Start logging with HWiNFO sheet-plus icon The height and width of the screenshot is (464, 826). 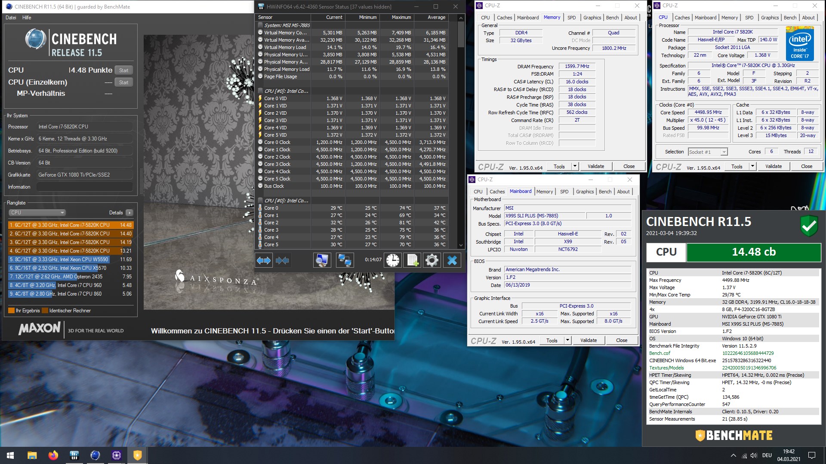click(412, 260)
